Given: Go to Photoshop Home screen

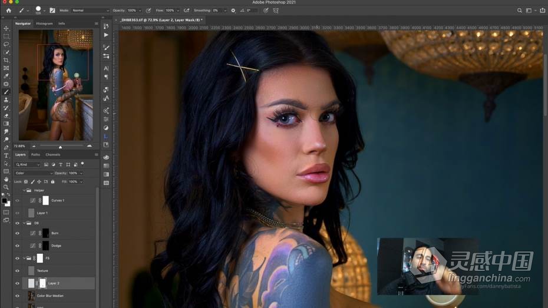Looking at the screenshot, I should pyautogui.click(x=9, y=11).
